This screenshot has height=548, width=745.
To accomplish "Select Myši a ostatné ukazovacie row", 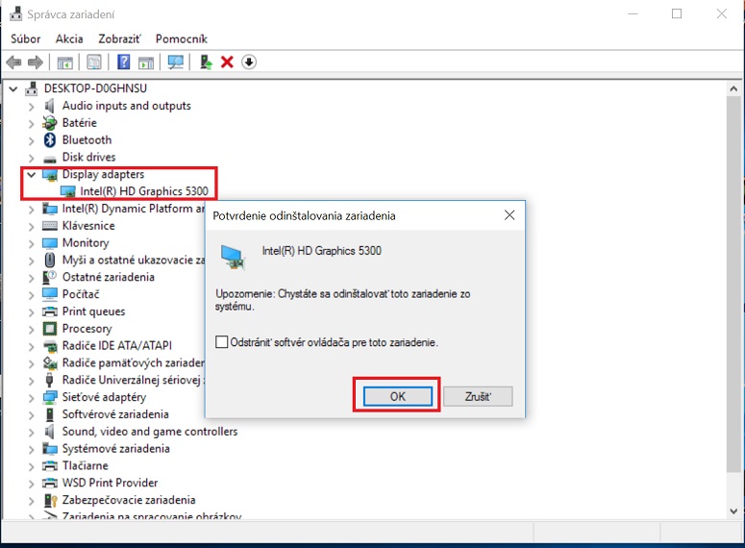I will (134, 260).
